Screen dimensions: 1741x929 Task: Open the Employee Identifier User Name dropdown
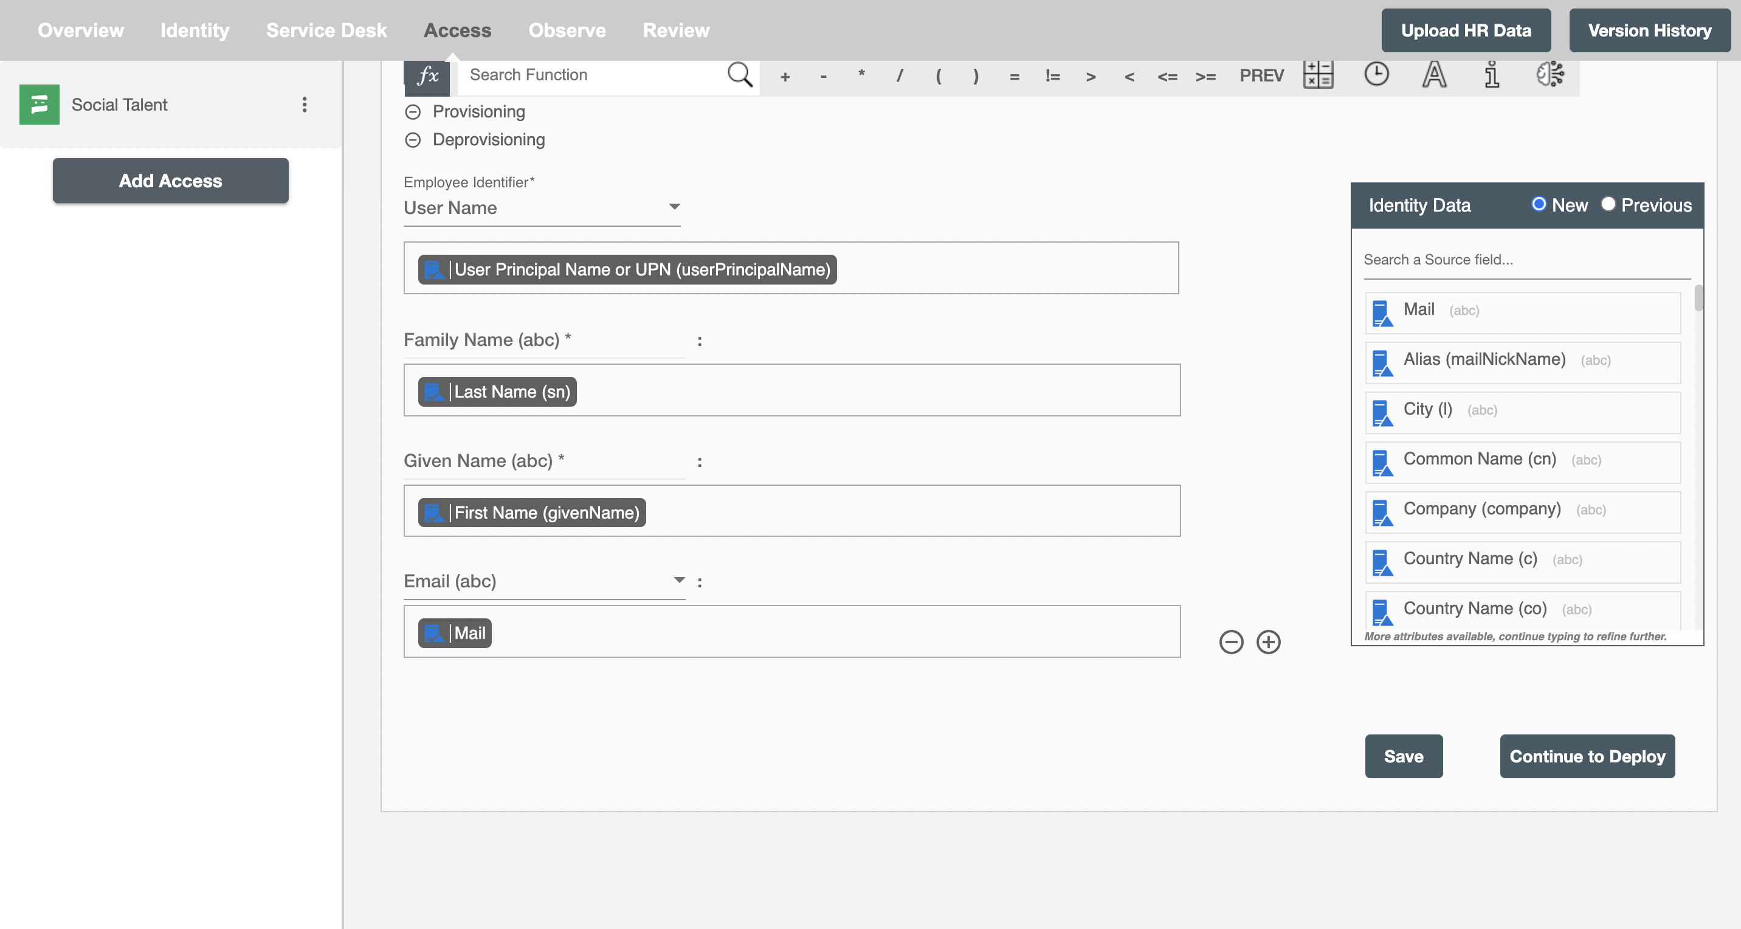[542, 209]
